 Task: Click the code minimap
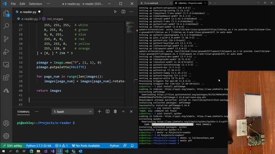tap(130, 27)
